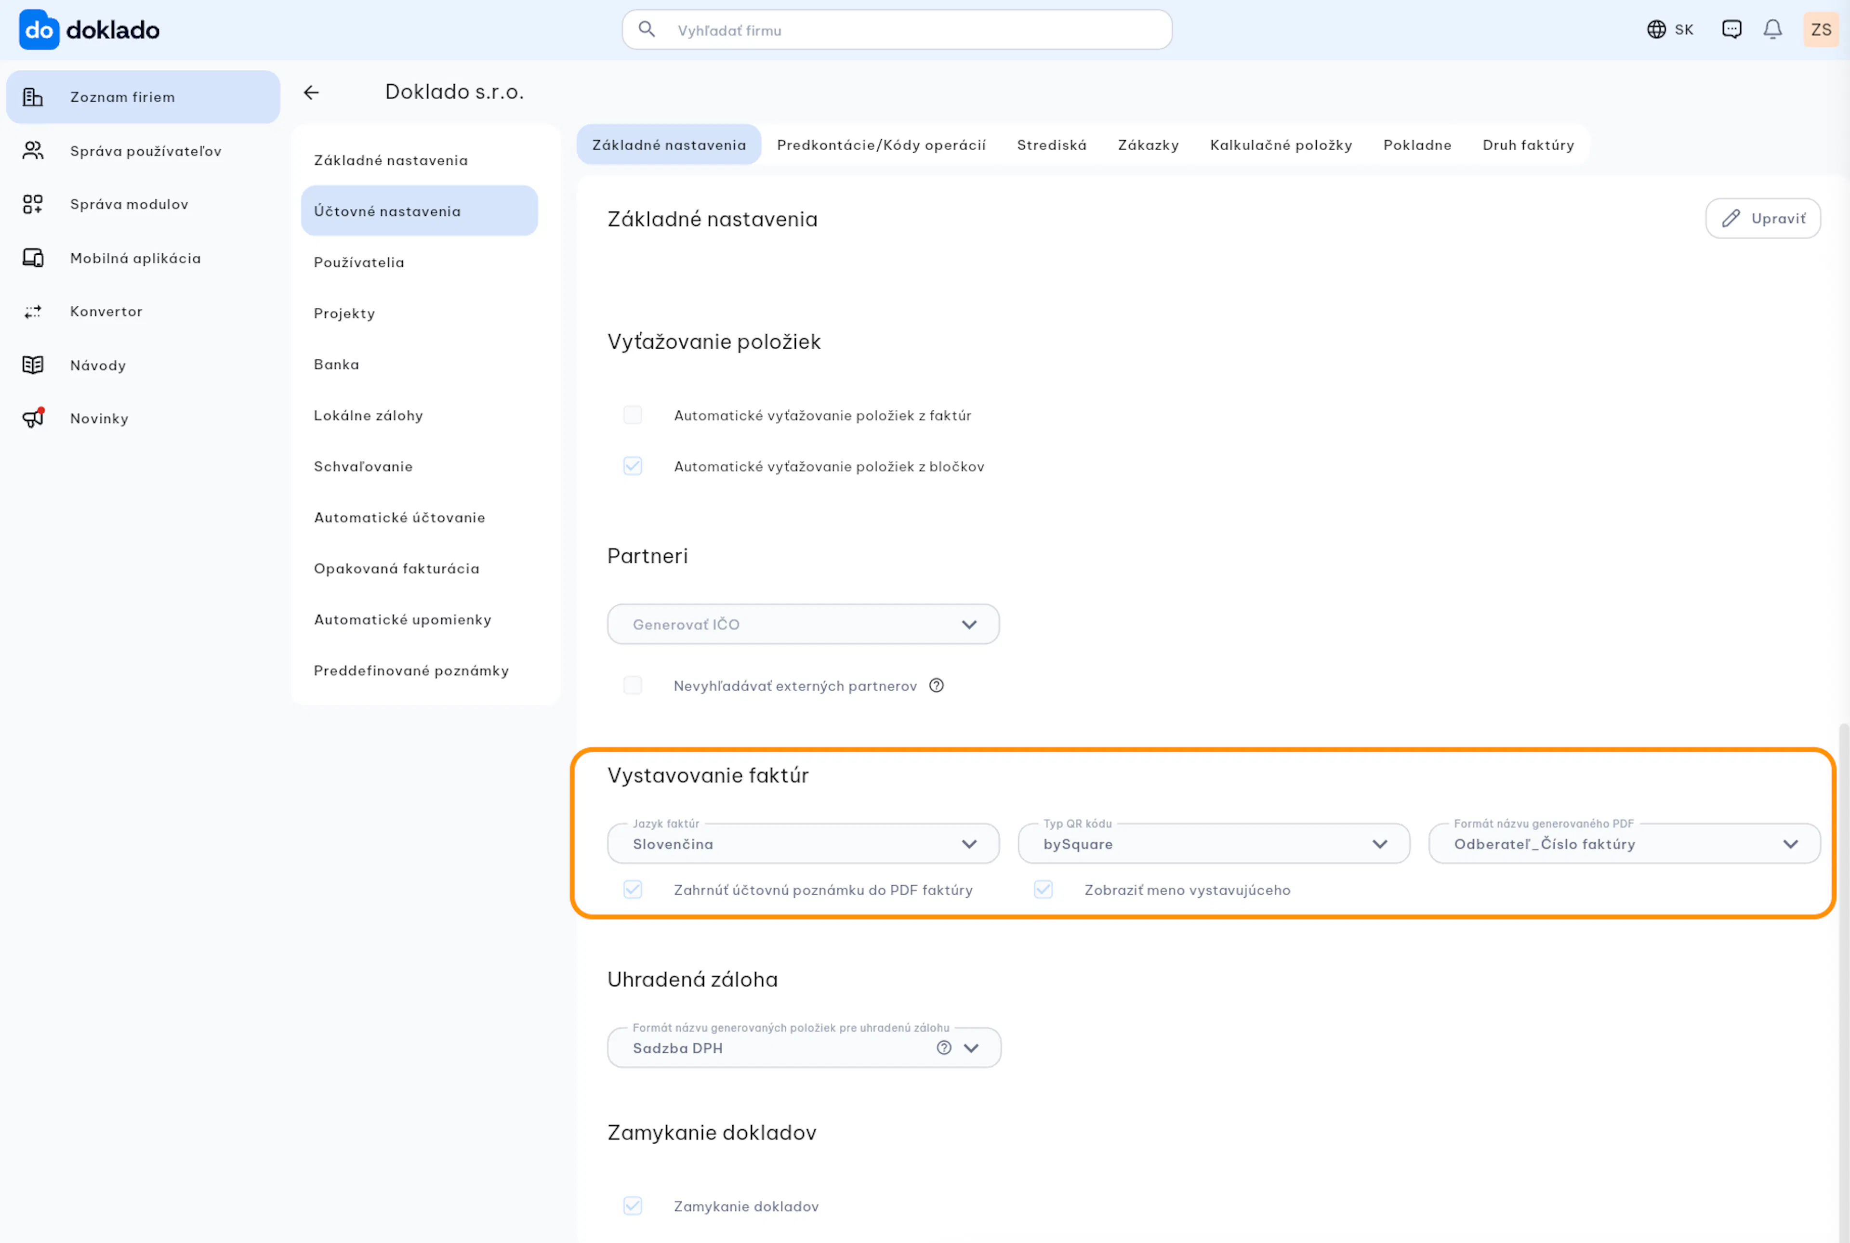Open Predkontácie/Kódy operácií tab

[882, 145]
